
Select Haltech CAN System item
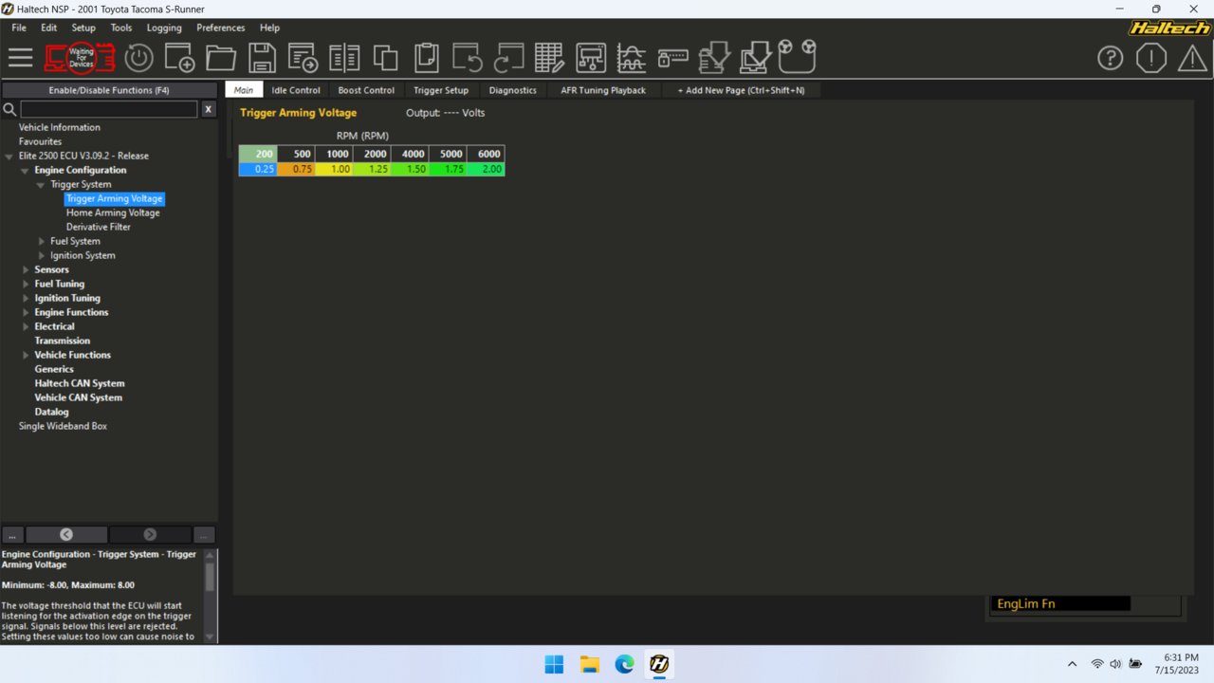(80, 383)
